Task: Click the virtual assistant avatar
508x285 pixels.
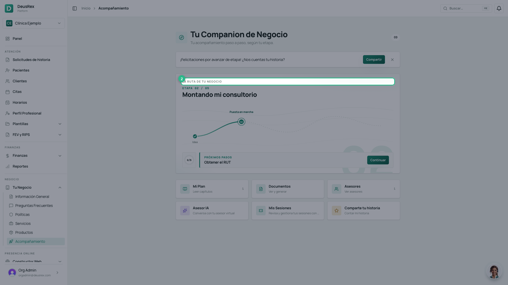Action: pyautogui.click(x=494, y=272)
